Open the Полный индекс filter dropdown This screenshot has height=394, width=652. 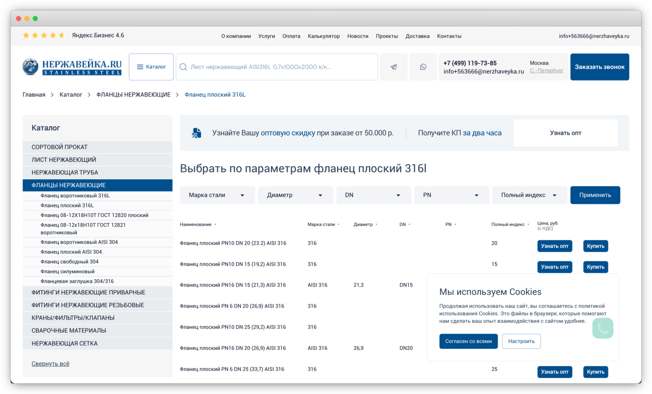(529, 195)
